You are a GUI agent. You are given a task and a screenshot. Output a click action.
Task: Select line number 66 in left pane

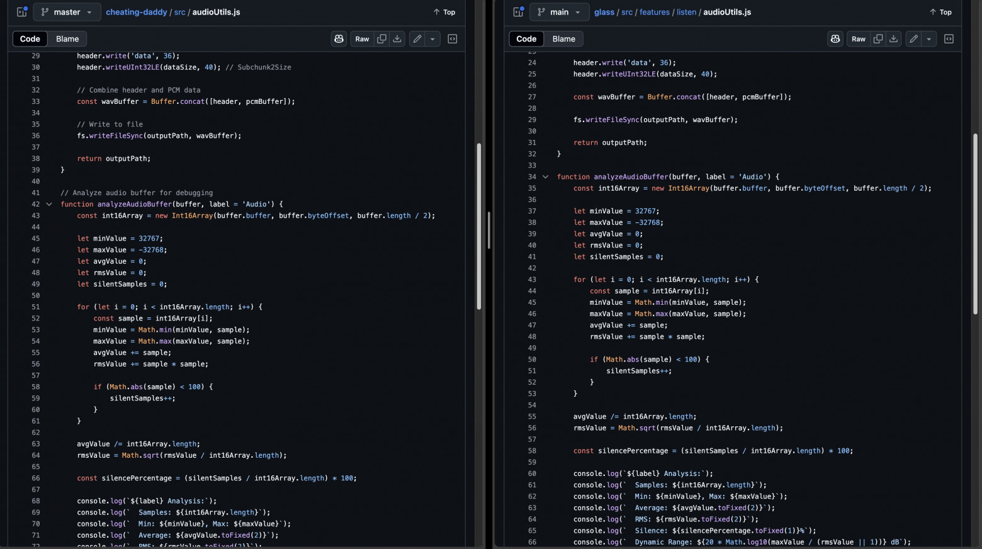point(35,478)
